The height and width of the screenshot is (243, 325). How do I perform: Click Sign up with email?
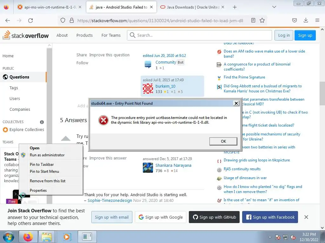112,217
